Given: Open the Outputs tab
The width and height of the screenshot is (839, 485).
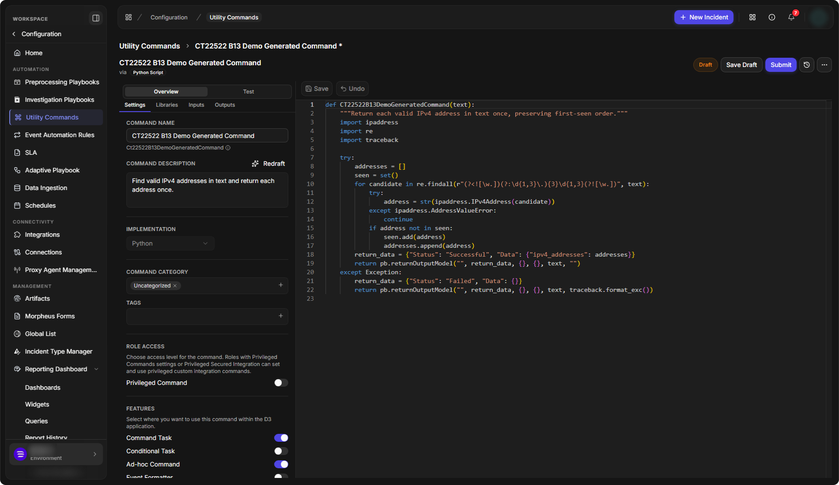Looking at the screenshot, I should (x=225, y=105).
